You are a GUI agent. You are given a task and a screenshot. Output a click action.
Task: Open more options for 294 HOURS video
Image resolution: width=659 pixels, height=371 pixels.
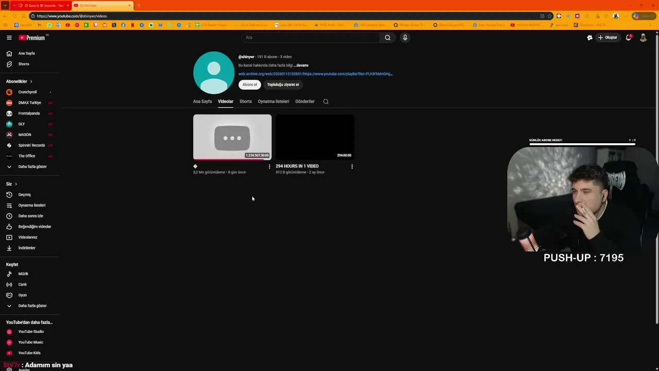pyautogui.click(x=352, y=166)
